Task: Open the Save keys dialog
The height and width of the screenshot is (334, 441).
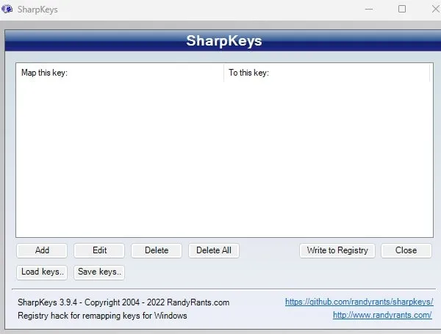Action: [x=99, y=272]
